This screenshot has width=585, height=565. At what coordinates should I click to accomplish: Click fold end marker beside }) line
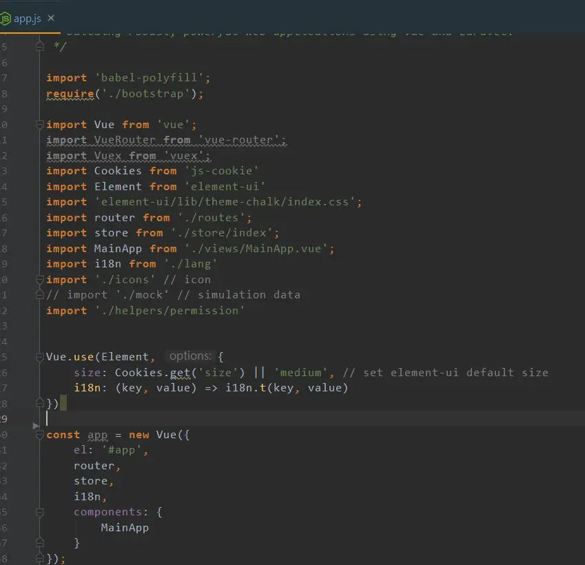point(40,403)
